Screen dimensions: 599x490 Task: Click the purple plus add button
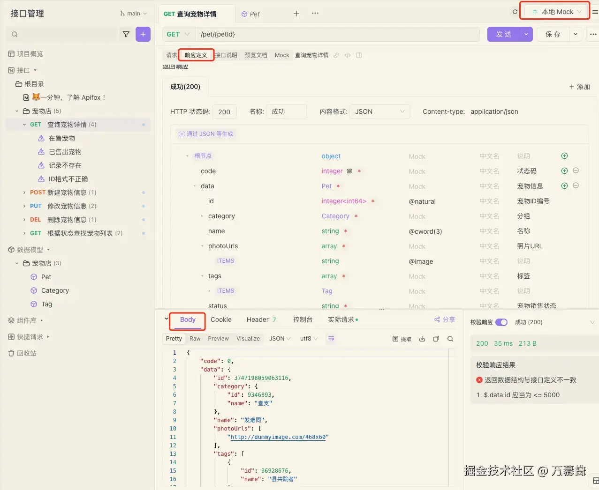pyautogui.click(x=143, y=34)
